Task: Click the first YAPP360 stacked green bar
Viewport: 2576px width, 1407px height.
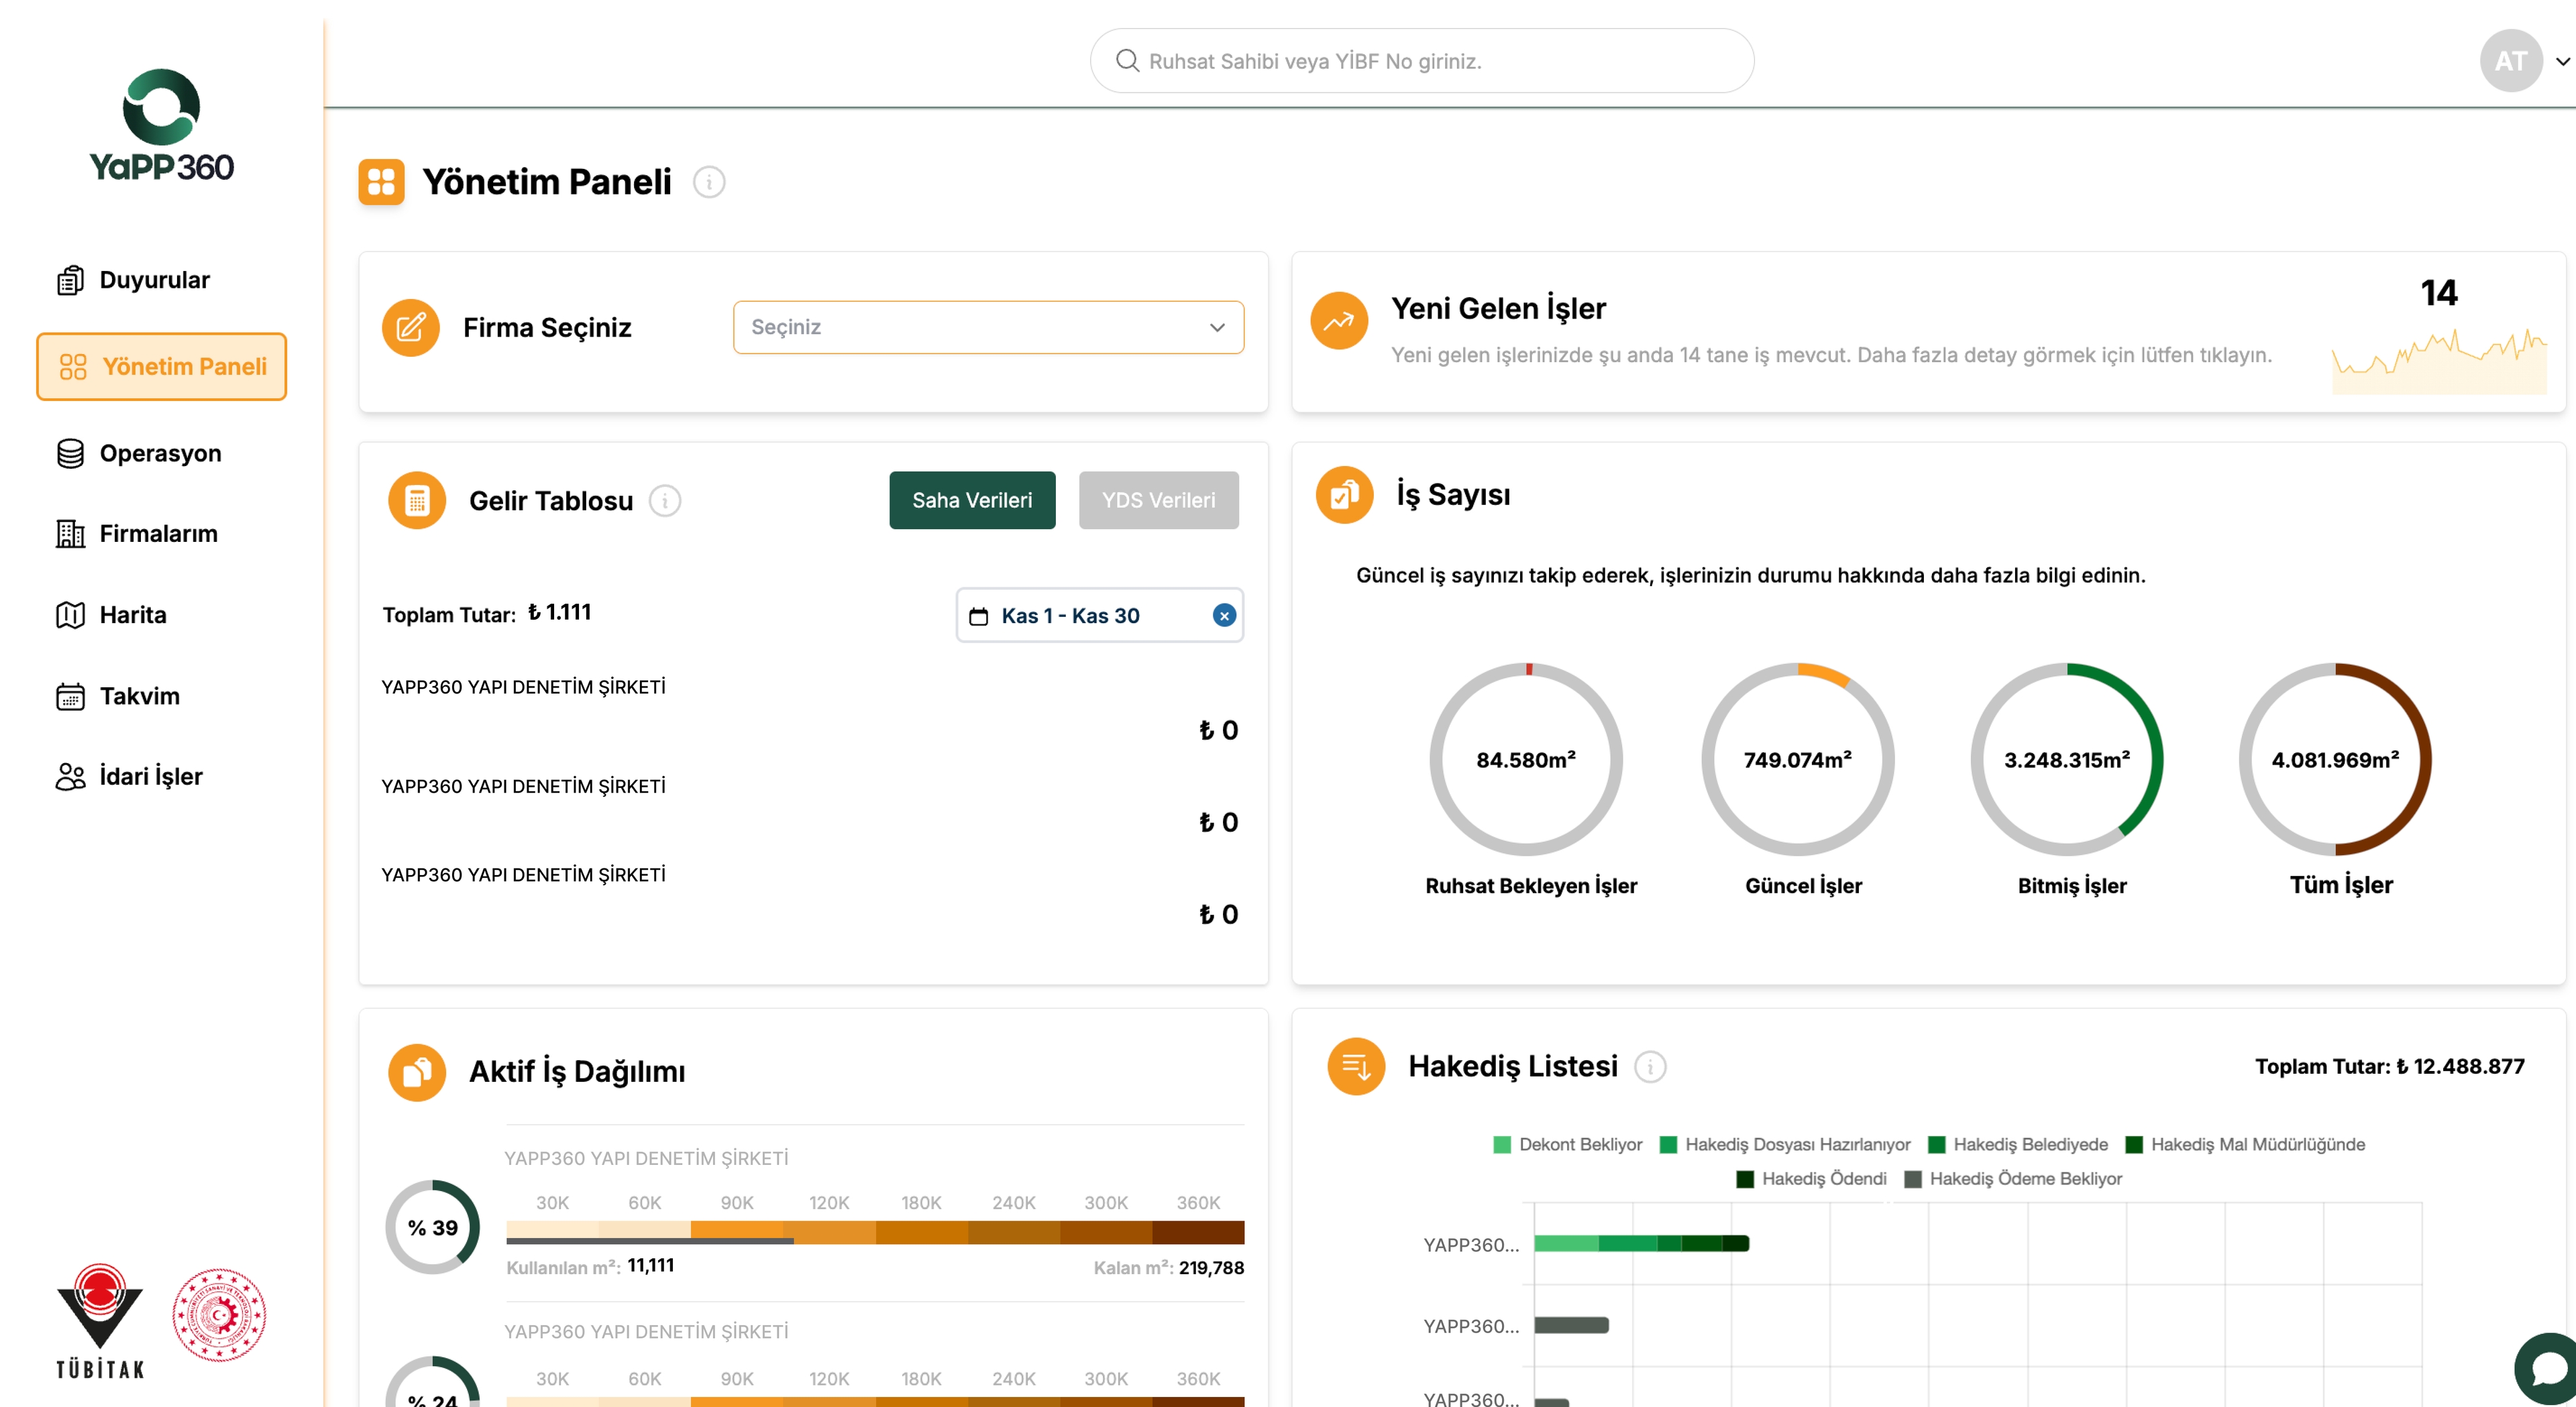Action: coord(1641,1244)
